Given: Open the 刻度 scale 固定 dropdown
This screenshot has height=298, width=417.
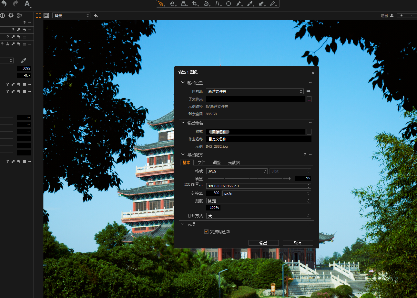Looking at the screenshot, I should pos(259,201).
